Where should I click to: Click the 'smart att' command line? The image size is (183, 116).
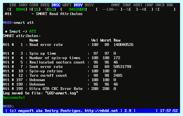point(24,22)
